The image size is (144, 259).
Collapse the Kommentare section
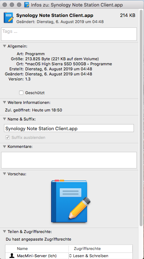click(5, 146)
